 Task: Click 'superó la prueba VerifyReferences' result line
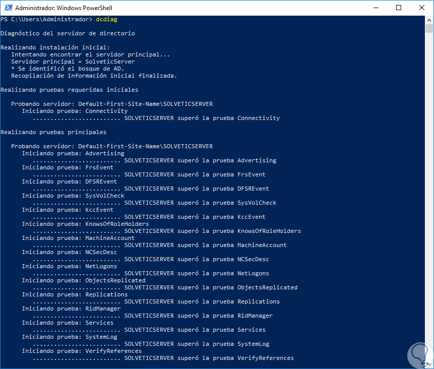(163, 358)
